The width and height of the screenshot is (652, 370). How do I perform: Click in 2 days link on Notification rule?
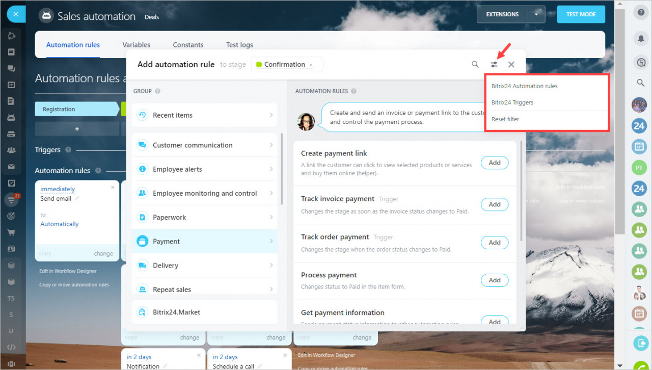coord(139,357)
